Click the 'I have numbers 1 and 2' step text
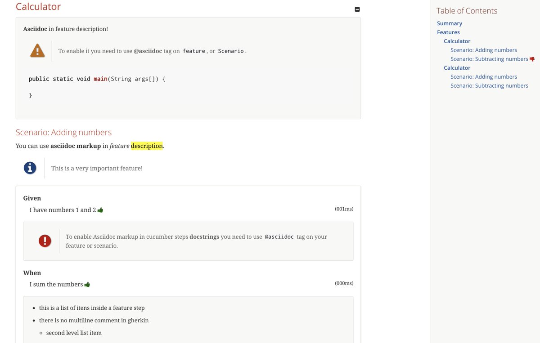This screenshot has width=540, height=343. pyautogui.click(x=63, y=210)
